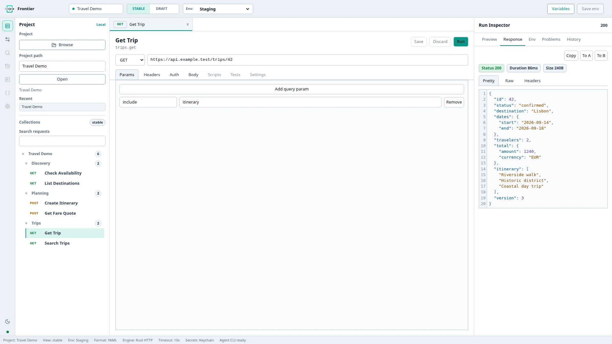This screenshot has width=612, height=344.
Task: Focus the request URL field
Action: coord(308,60)
